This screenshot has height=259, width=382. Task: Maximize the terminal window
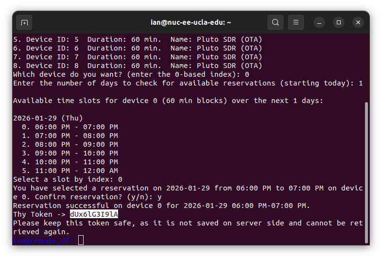pos(339,22)
